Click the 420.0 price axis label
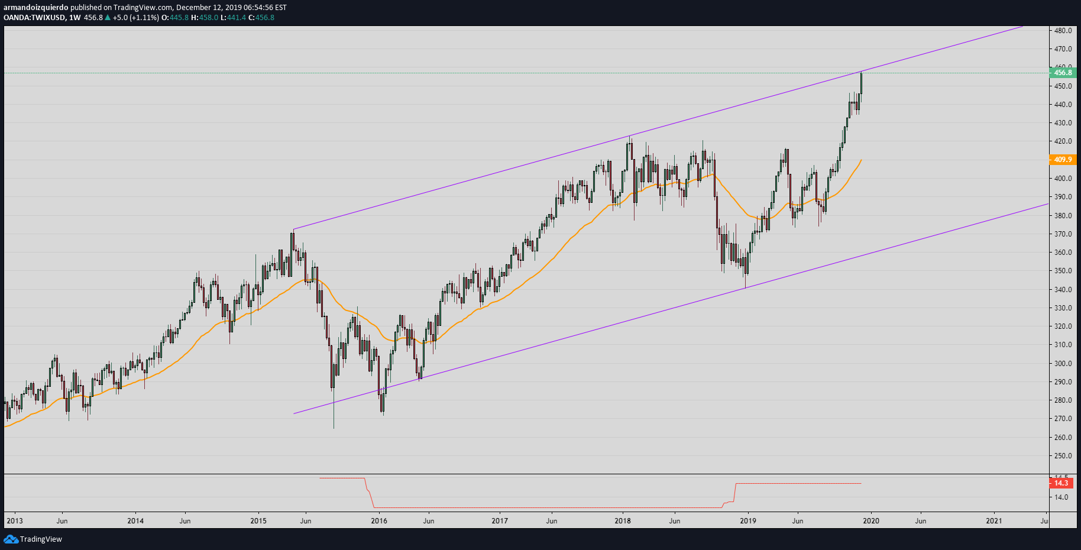The width and height of the screenshot is (1081, 550). point(1063,141)
